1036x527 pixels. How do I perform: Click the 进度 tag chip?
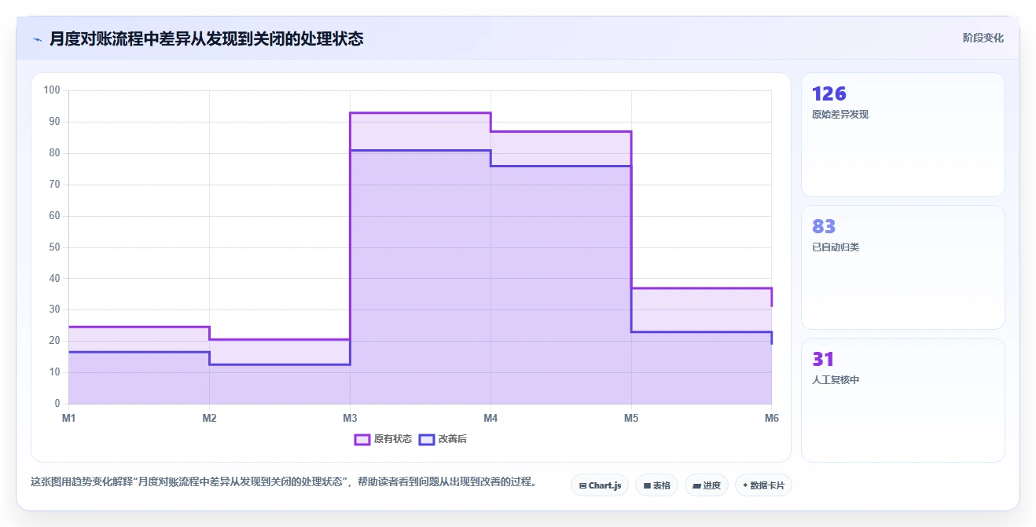coord(707,485)
